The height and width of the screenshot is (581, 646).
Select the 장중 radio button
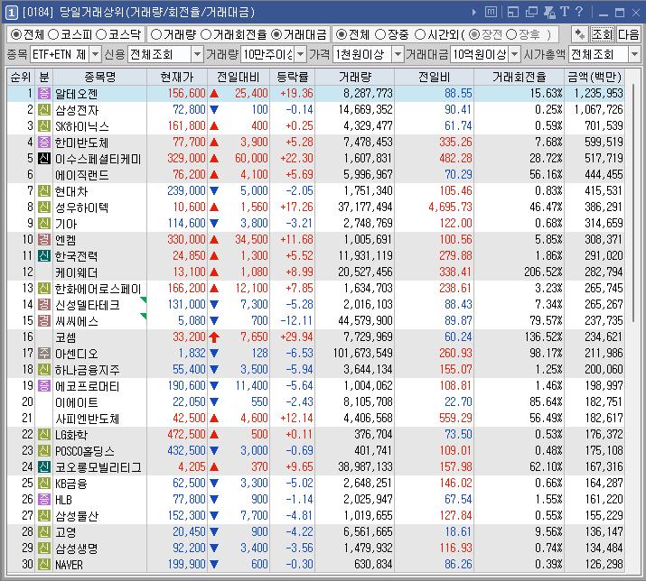380,34
